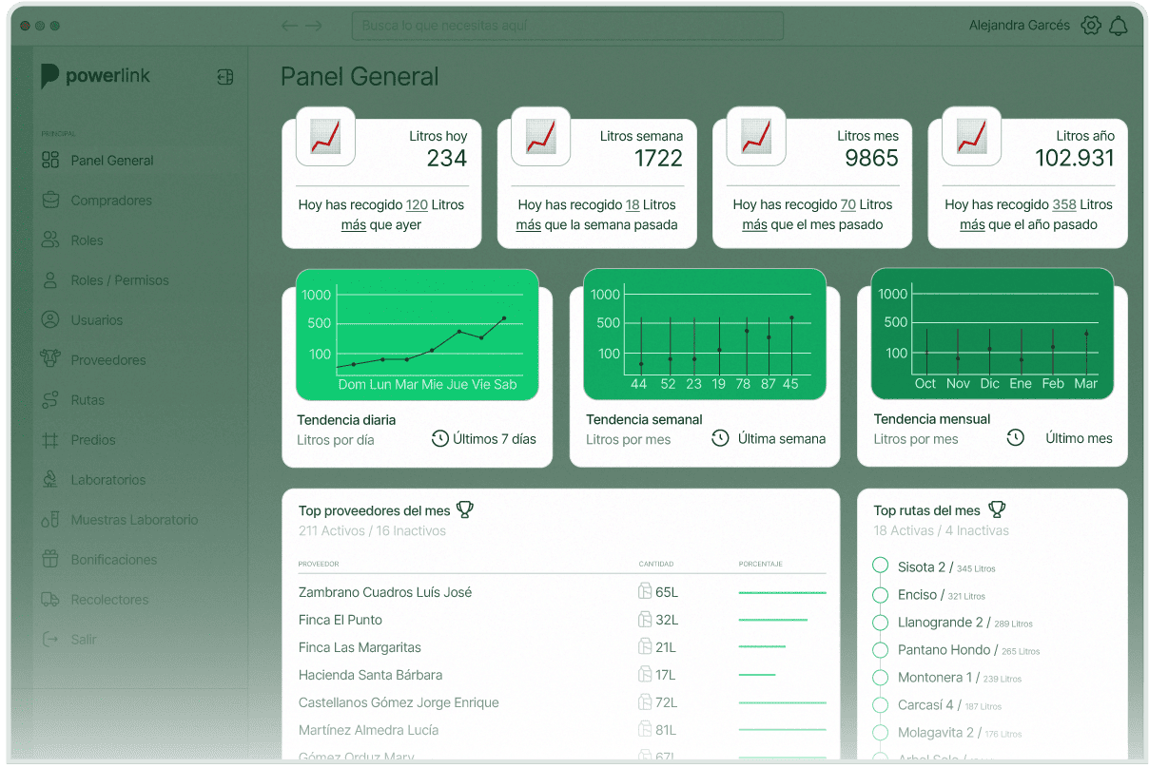Click the Salir logout option
The height and width of the screenshot is (768, 1149).
(x=84, y=640)
